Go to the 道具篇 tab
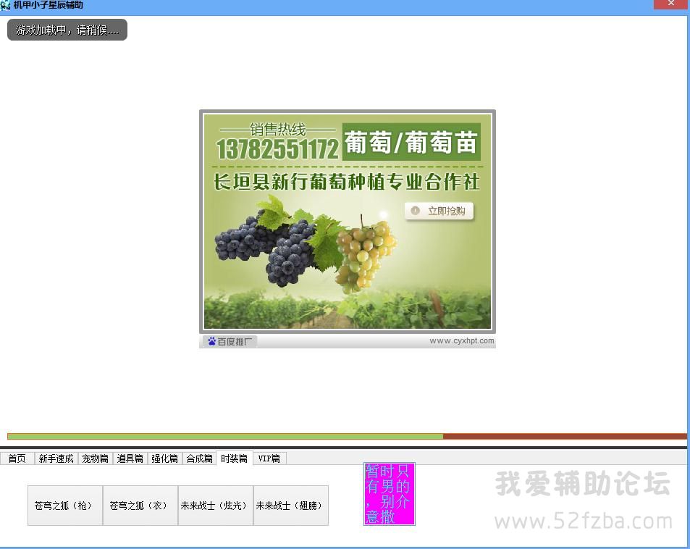 pos(130,458)
